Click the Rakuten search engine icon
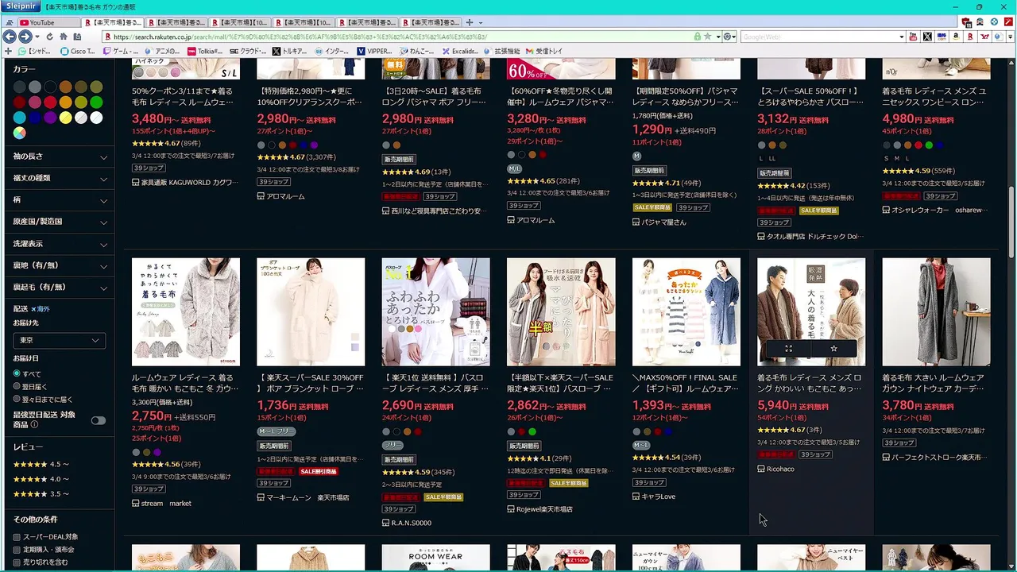This screenshot has width=1017, height=572. tap(970, 37)
